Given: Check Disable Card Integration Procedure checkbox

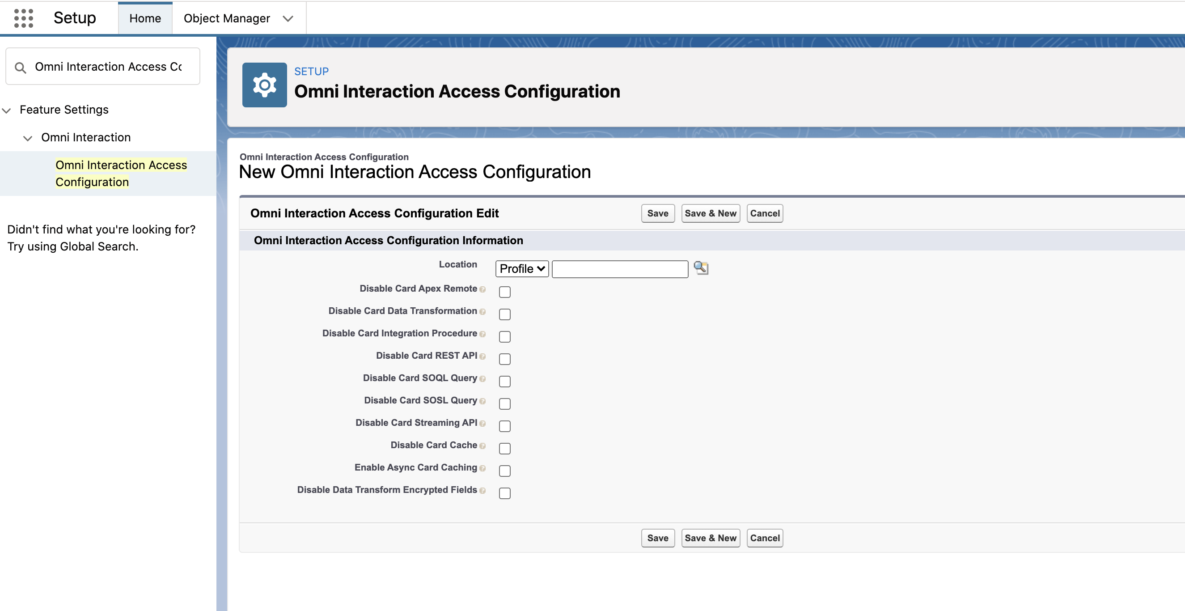Looking at the screenshot, I should tap(505, 336).
